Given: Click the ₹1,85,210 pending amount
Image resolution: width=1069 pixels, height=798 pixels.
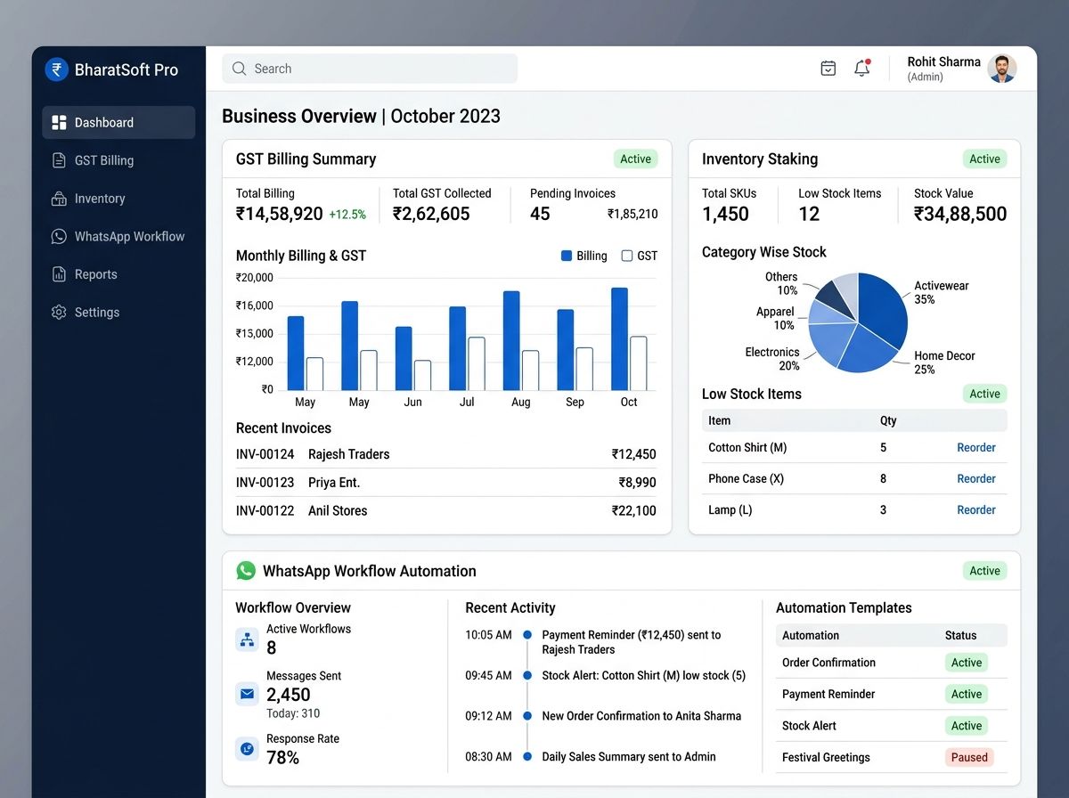Looking at the screenshot, I should click(x=632, y=214).
